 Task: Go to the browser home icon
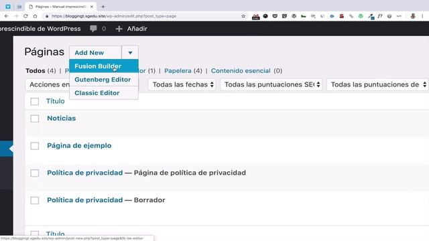35,16
